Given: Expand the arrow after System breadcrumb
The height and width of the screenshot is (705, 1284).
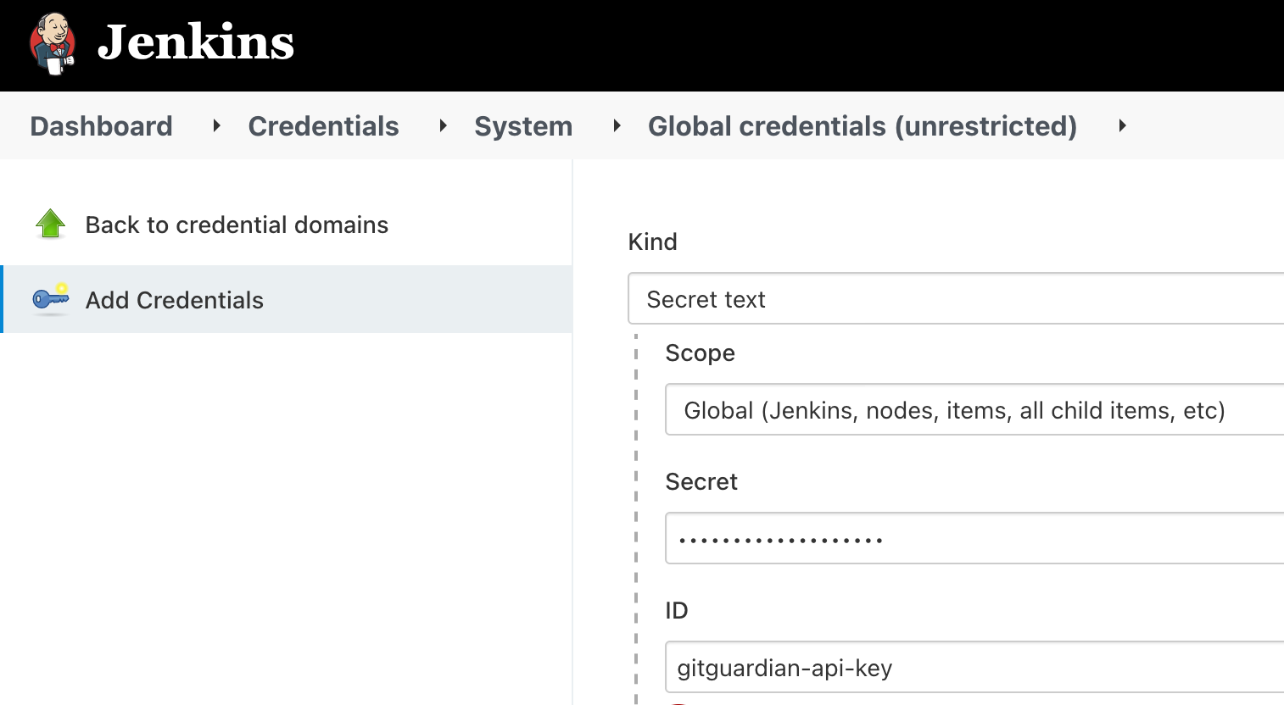Looking at the screenshot, I should pyautogui.click(x=617, y=126).
